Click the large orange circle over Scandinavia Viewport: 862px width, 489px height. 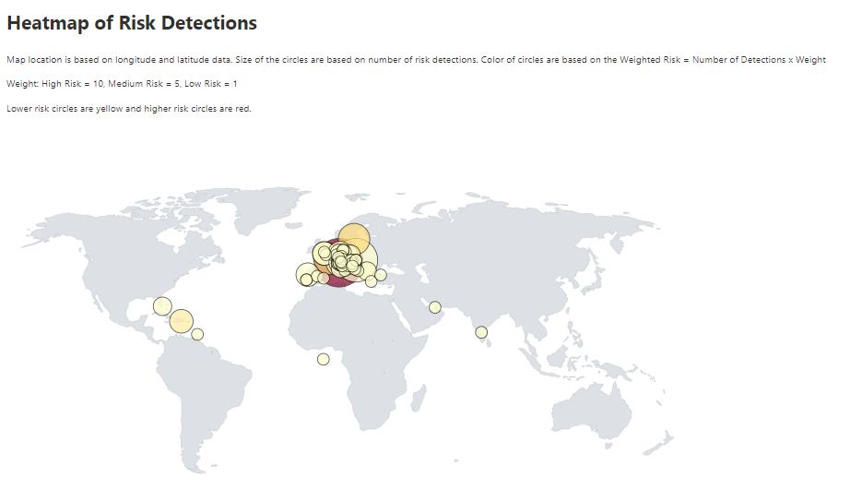(354, 239)
